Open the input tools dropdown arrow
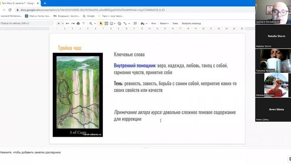 click(146, 24)
